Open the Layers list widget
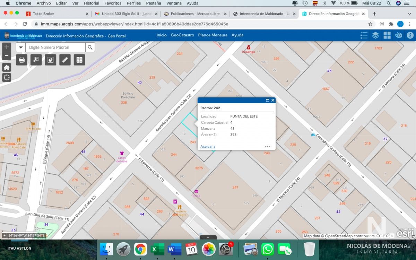This screenshot has height=260, width=416. [375, 35]
